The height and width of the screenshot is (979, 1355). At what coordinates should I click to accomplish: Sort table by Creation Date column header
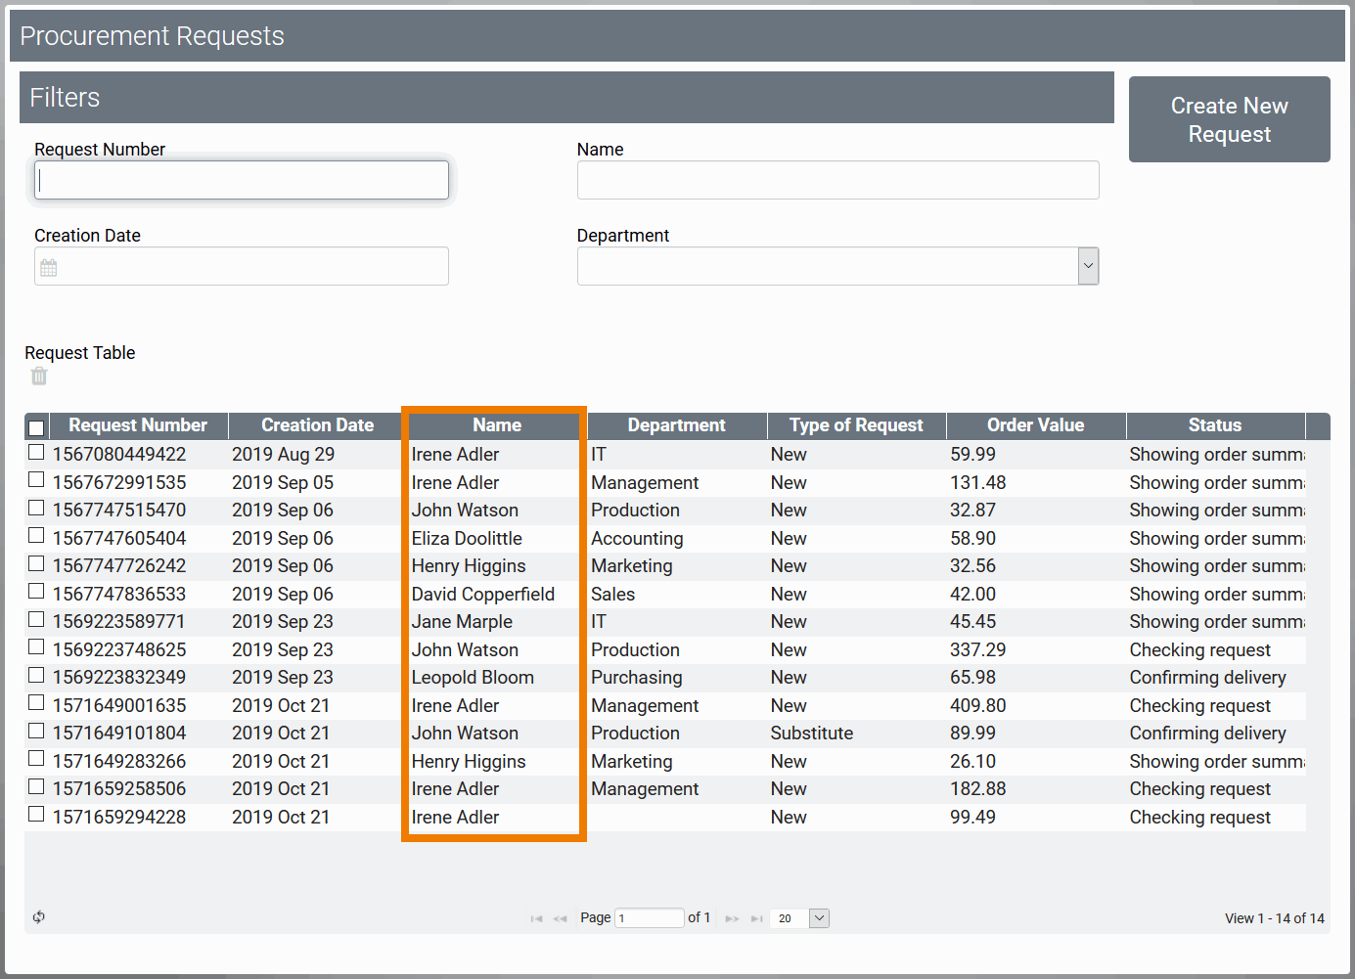point(317,425)
